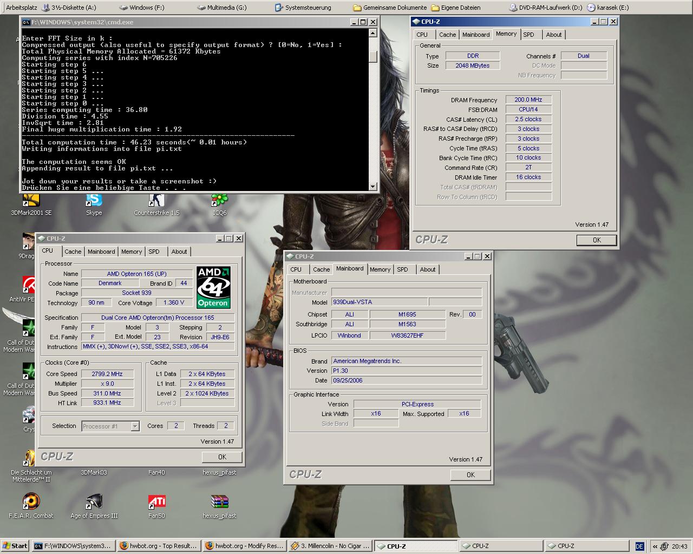The width and height of the screenshot is (693, 554).
Task: Click the AMD Opteron 64 logo
Action: coord(213,287)
